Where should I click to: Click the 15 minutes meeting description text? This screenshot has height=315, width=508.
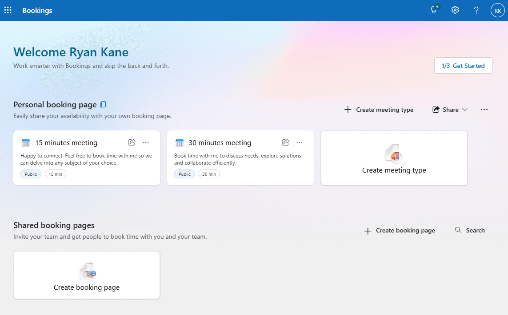tap(86, 159)
